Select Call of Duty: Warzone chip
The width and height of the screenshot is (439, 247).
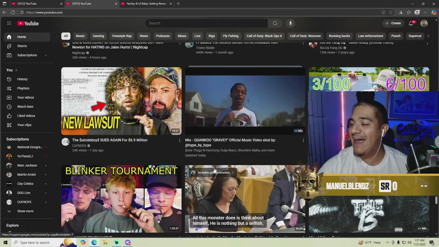(x=305, y=36)
